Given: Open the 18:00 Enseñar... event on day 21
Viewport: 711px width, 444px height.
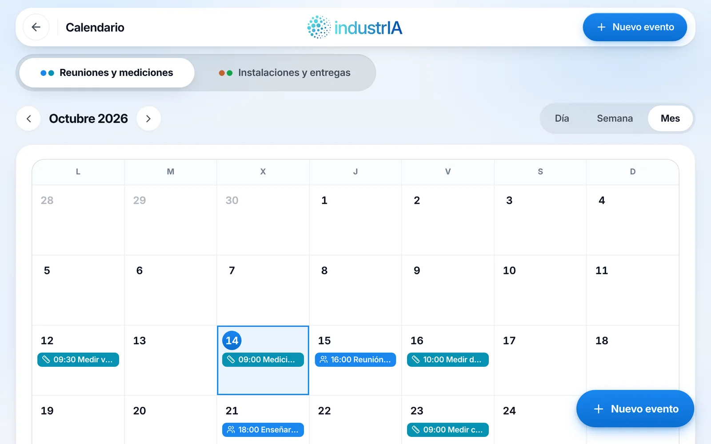Looking at the screenshot, I should 263,430.
